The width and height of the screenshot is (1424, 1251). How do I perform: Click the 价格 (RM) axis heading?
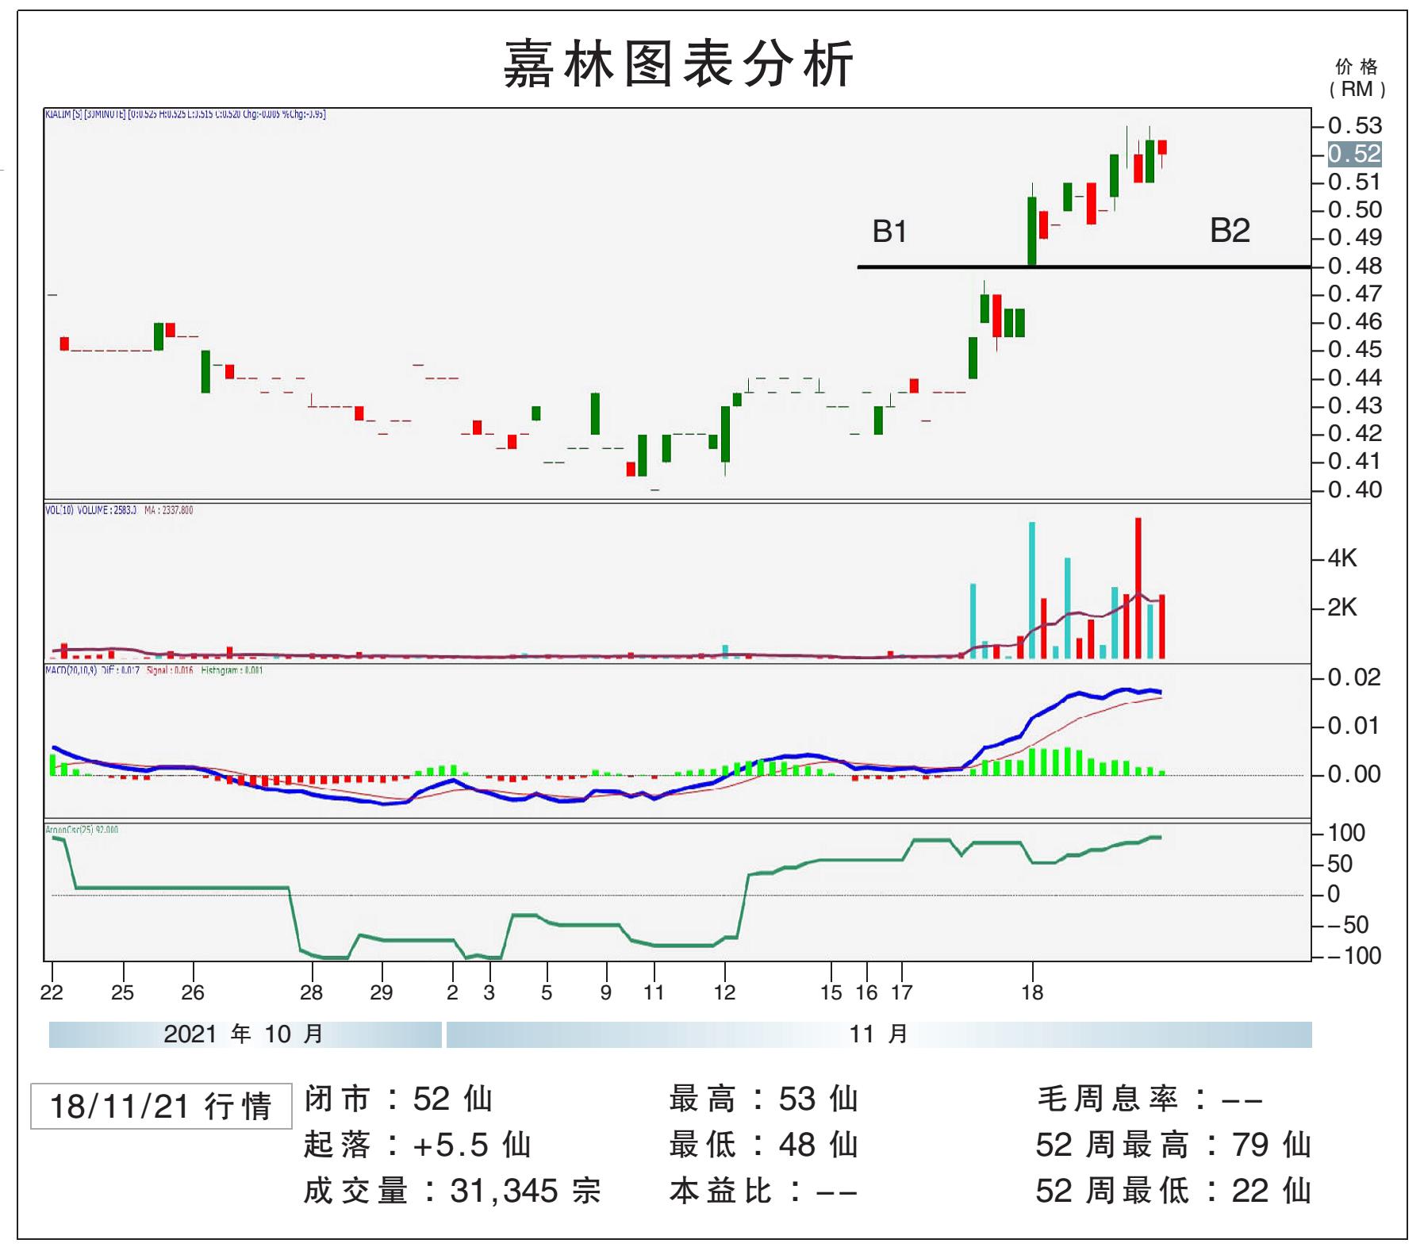click(x=1357, y=78)
